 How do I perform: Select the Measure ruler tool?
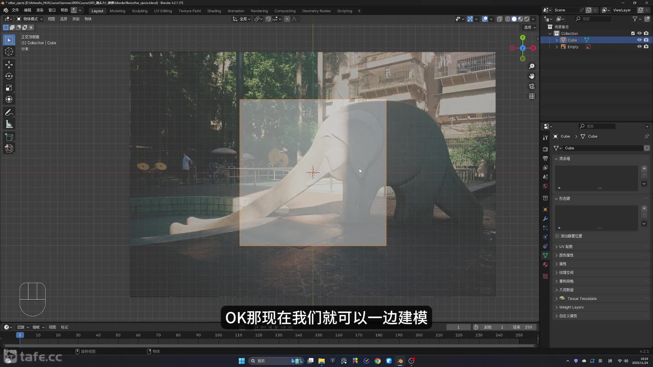tap(9, 124)
